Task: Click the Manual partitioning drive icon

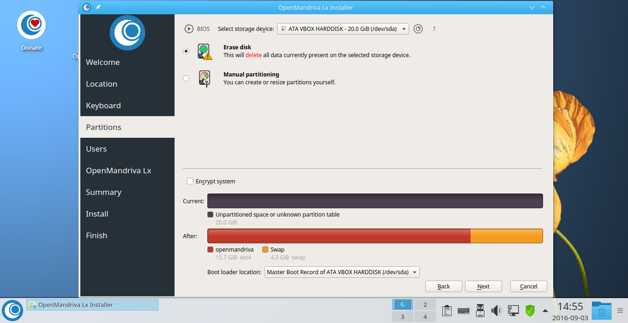Action: (x=205, y=78)
